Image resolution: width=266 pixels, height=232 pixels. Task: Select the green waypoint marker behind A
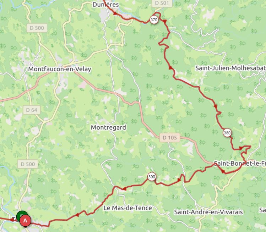pos(22,216)
